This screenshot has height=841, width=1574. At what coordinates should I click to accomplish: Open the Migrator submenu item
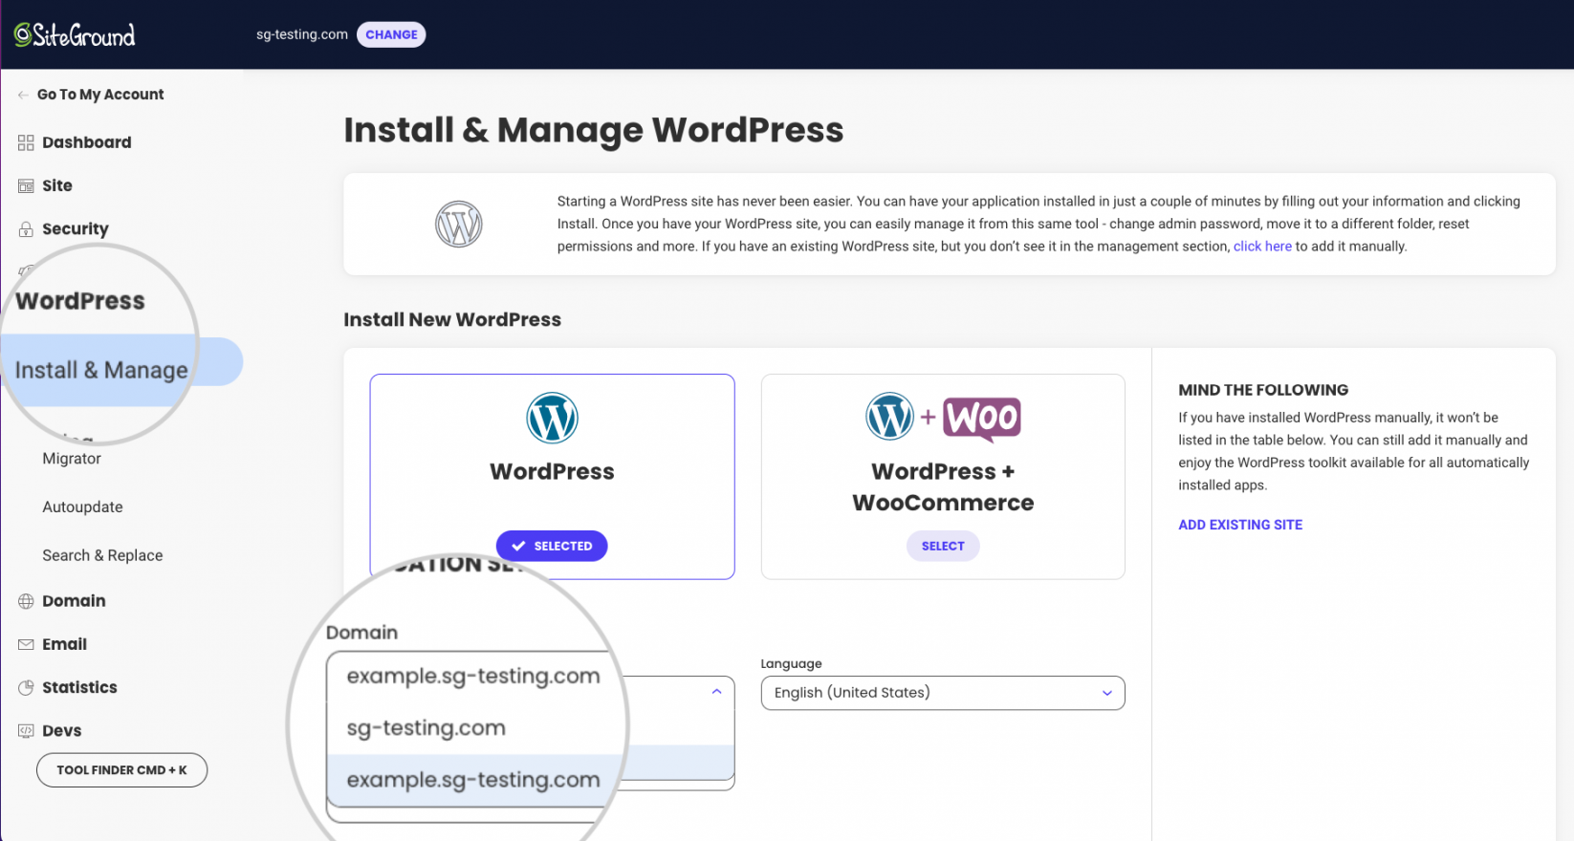[x=72, y=459]
